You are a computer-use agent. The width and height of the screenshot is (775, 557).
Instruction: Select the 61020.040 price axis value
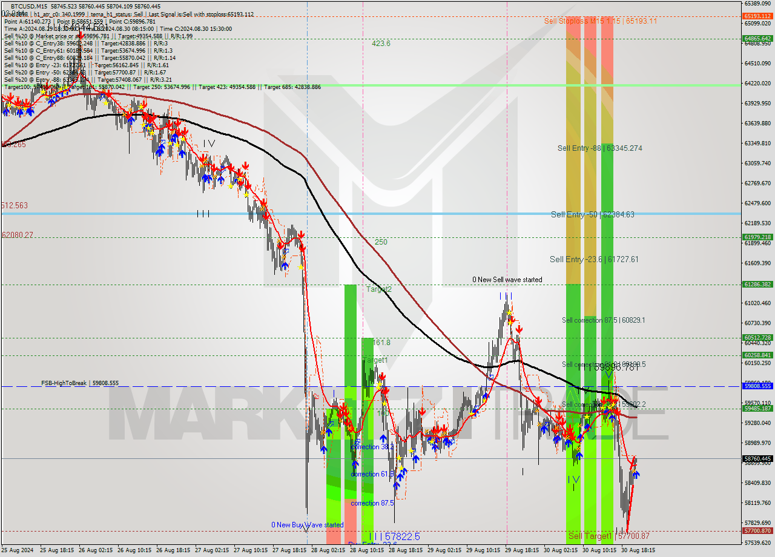click(757, 303)
